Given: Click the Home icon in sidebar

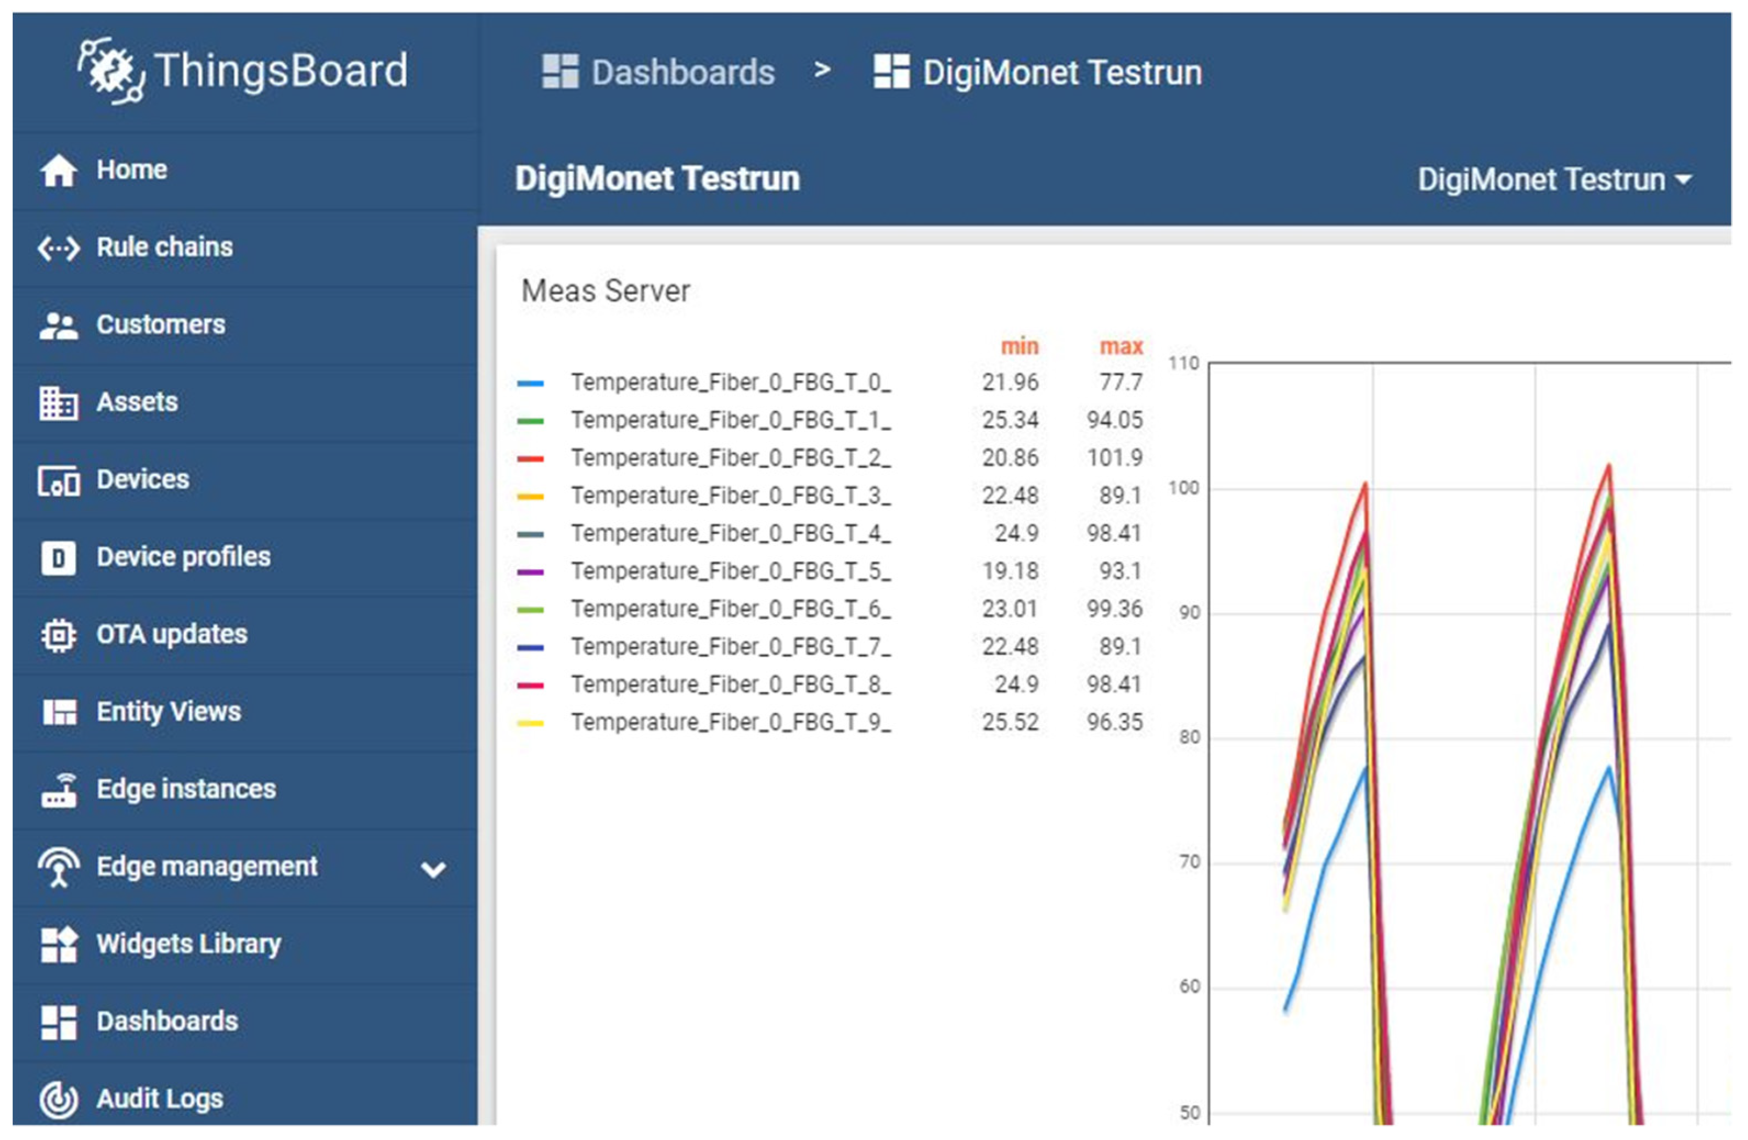Looking at the screenshot, I should point(58,171).
